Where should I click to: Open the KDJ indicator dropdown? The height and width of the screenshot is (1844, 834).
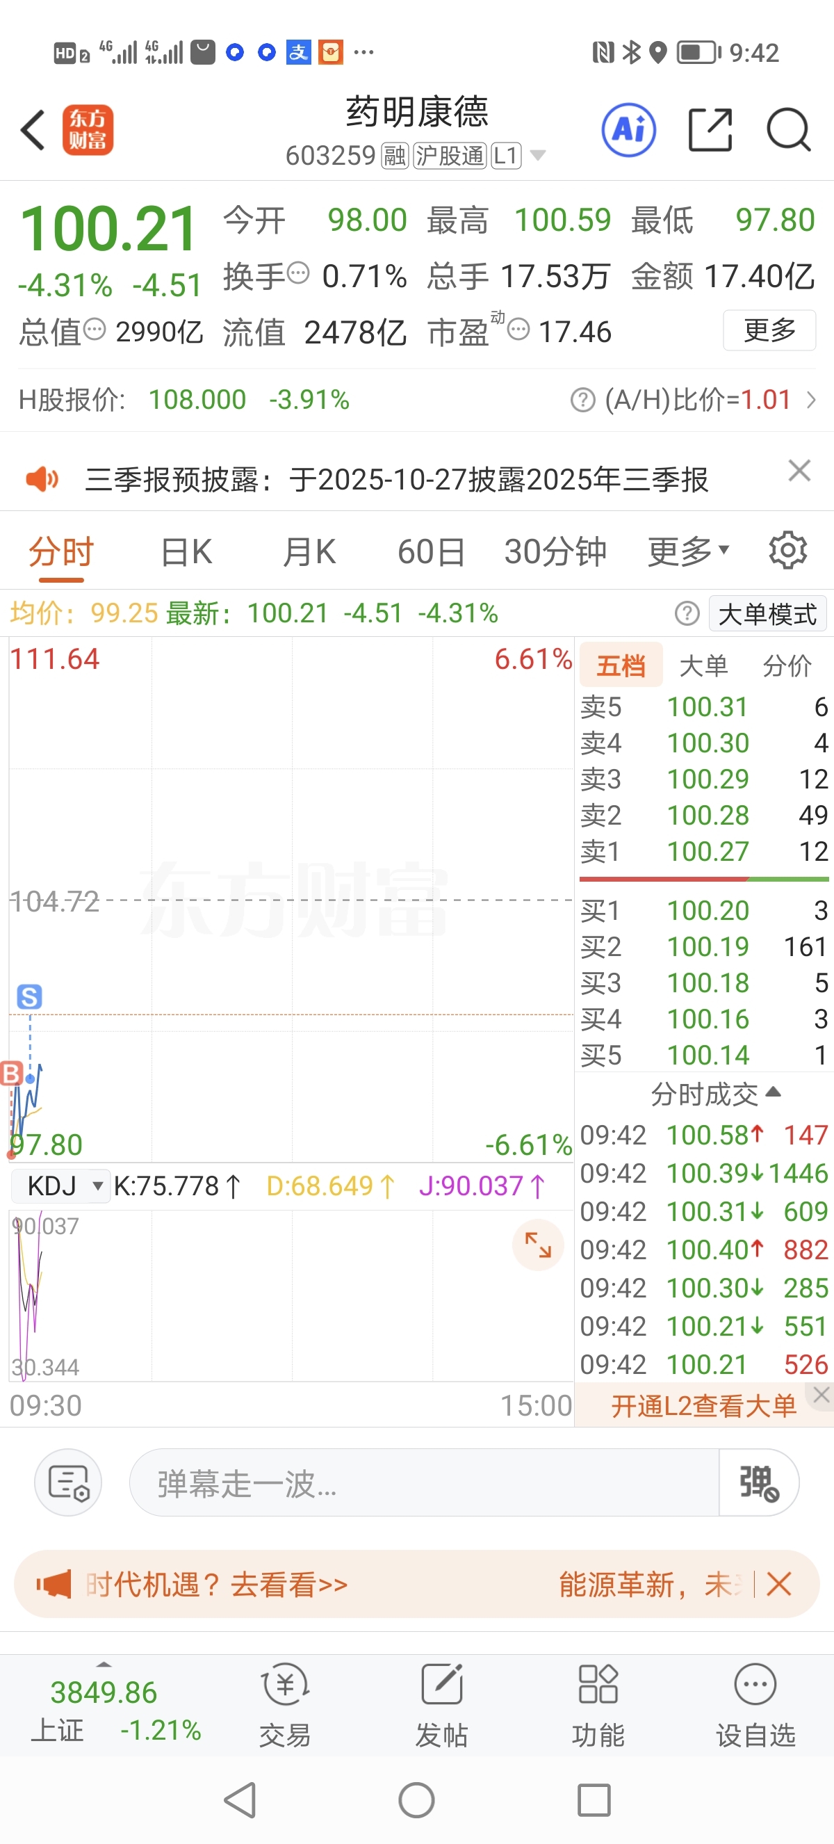point(59,1186)
